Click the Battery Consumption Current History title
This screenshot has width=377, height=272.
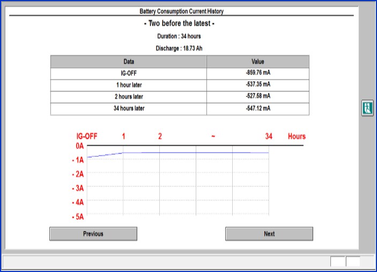coord(181,11)
